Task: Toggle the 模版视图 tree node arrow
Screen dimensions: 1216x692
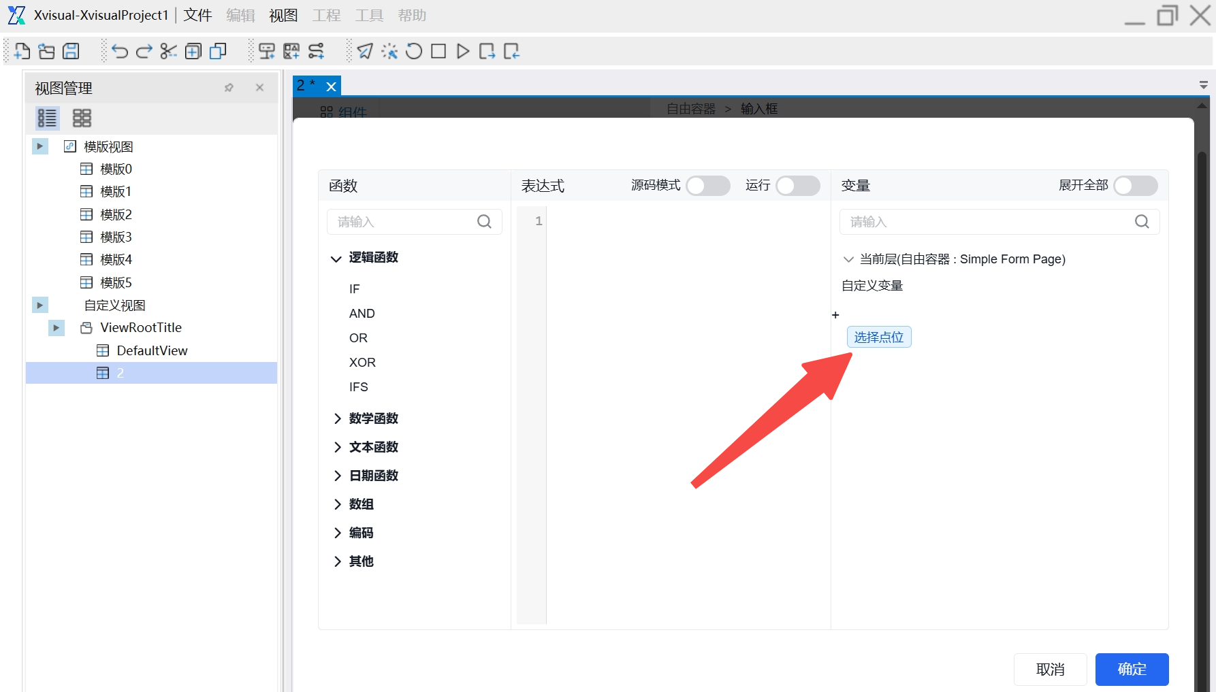Action: pos(40,146)
